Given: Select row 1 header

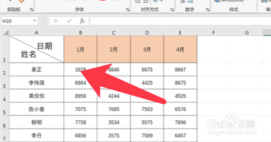Looking at the screenshot, I should coord(5,49).
